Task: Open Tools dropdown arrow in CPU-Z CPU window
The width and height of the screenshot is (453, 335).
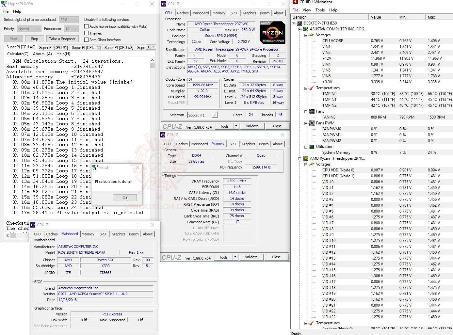Action: click(x=236, y=126)
